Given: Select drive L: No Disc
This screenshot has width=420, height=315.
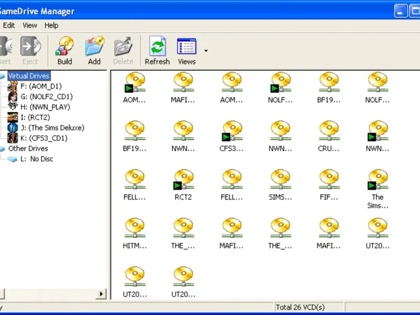Looking at the screenshot, I should [x=37, y=159].
